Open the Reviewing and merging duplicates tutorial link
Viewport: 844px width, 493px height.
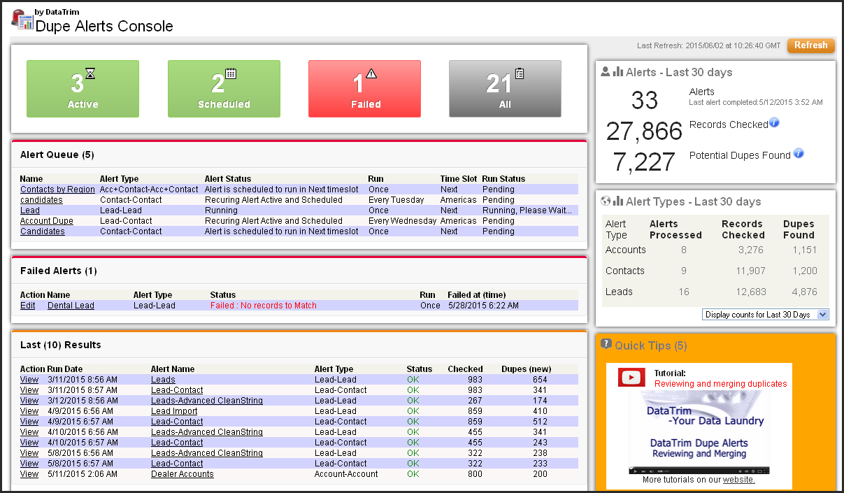pyautogui.click(x=720, y=384)
